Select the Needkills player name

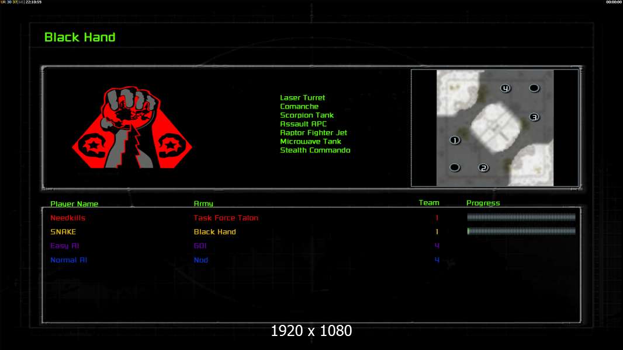click(68, 218)
